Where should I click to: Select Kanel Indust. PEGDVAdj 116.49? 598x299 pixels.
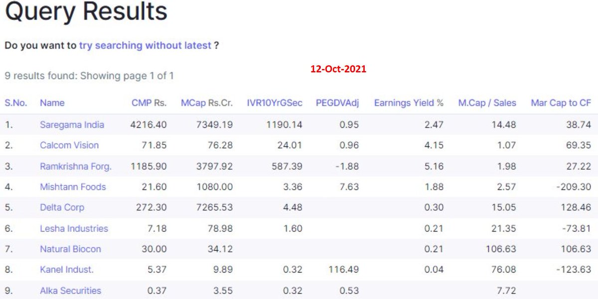(x=344, y=270)
